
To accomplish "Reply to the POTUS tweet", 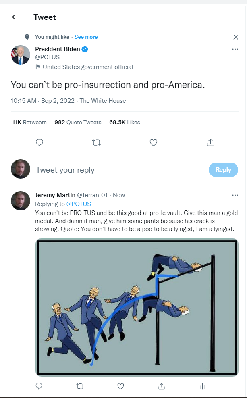I will [39, 142].
